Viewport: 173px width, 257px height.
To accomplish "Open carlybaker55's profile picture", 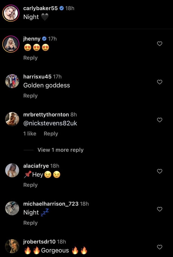I will (11, 13).
